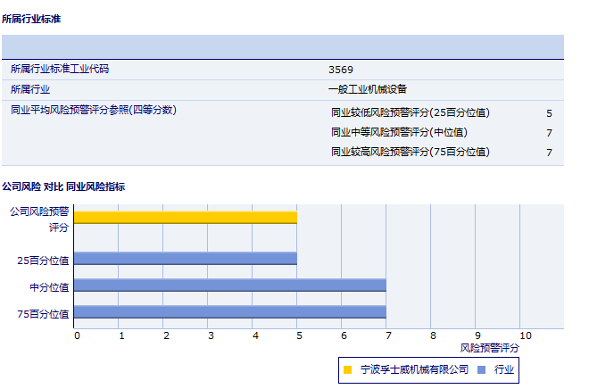The height and width of the screenshot is (389, 589).
Task: Click 同业较低风险预警评分(25百分位值) text
Action: click(x=410, y=113)
